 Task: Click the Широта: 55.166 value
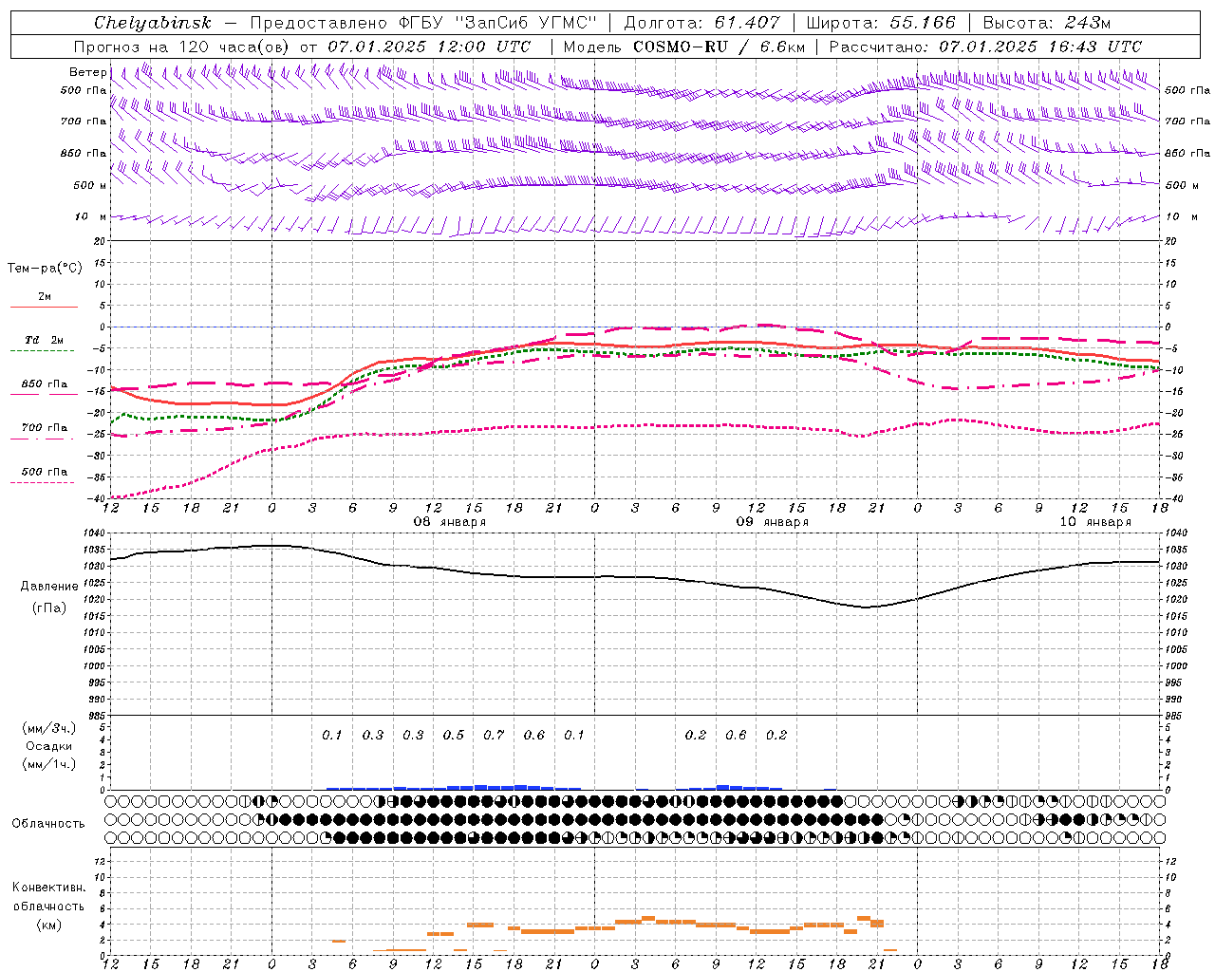pyautogui.click(x=881, y=23)
